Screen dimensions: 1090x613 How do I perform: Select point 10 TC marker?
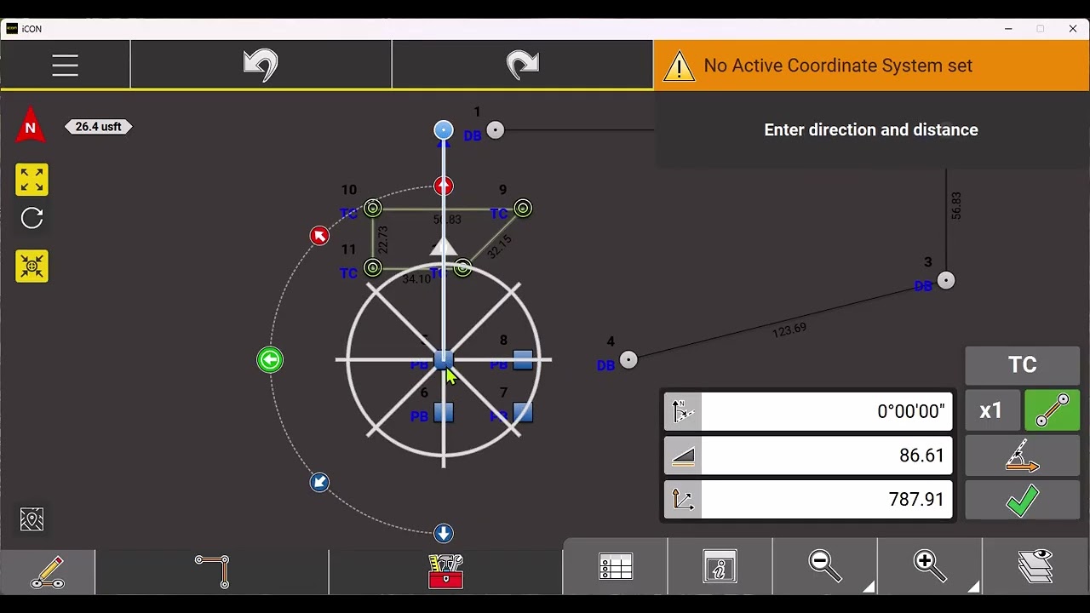373,209
